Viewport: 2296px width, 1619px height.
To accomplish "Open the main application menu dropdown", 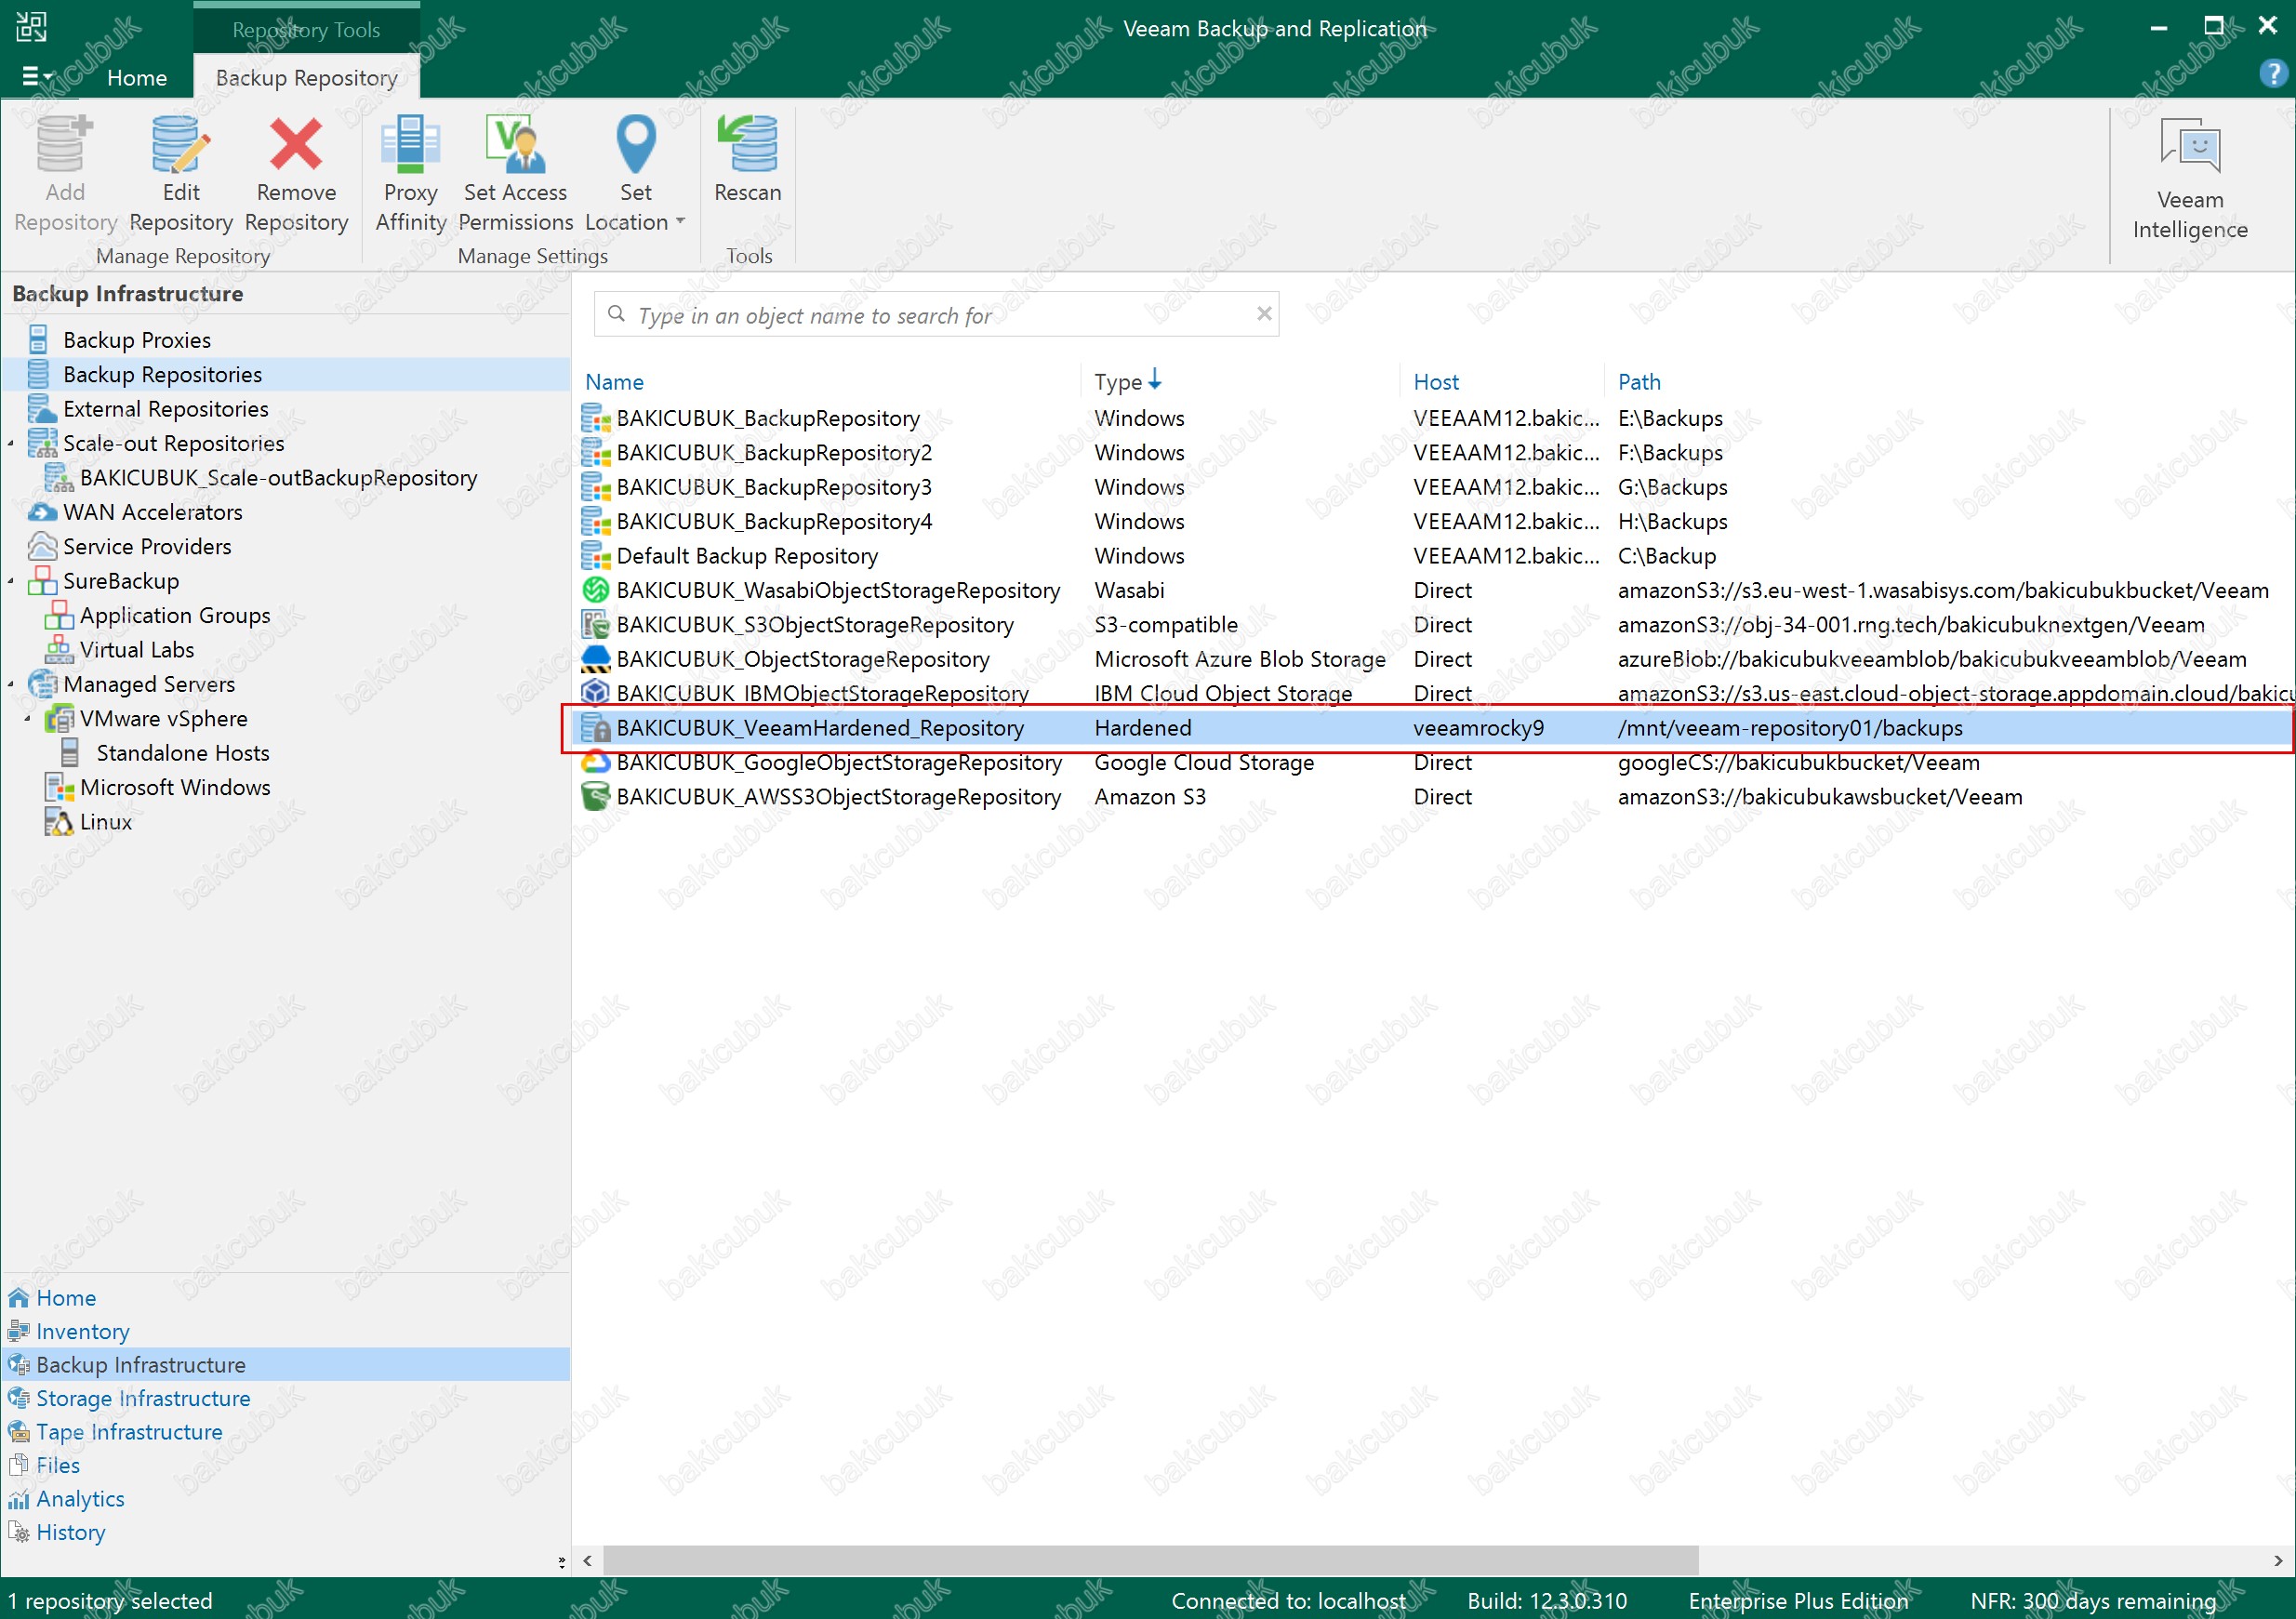I will tap(37, 76).
